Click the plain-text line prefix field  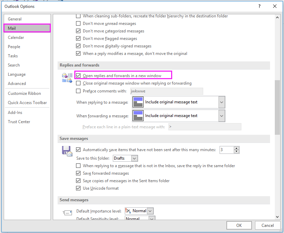[x=205, y=127]
